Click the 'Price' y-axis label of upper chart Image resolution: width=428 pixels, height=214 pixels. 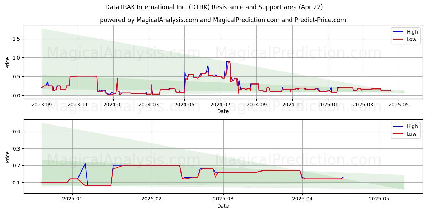click(8, 62)
